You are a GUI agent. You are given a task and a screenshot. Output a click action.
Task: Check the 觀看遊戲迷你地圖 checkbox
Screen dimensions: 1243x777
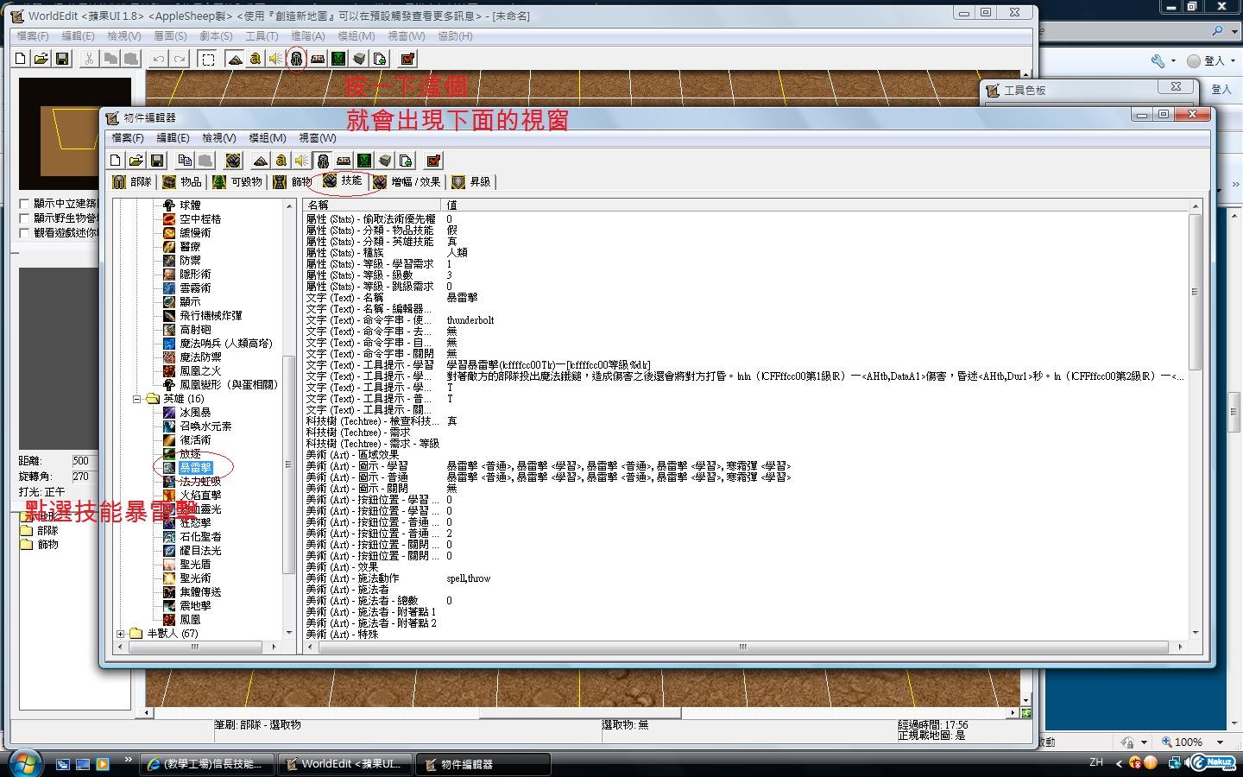pyautogui.click(x=25, y=233)
